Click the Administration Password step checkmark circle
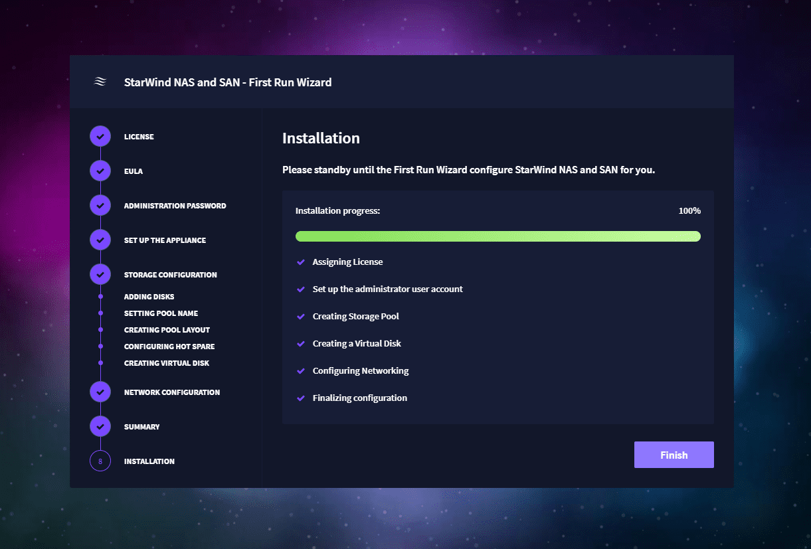Image resolution: width=811 pixels, height=549 pixels. [100, 206]
